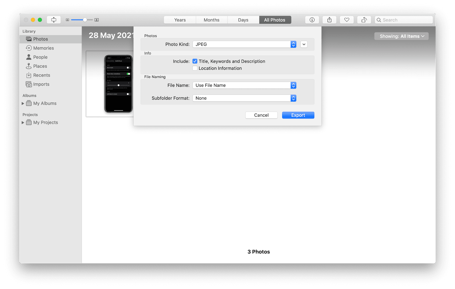Click the thumbnail zoom slider handle
The height and width of the screenshot is (289, 455).
pyautogui.click(x=85, y=20)
